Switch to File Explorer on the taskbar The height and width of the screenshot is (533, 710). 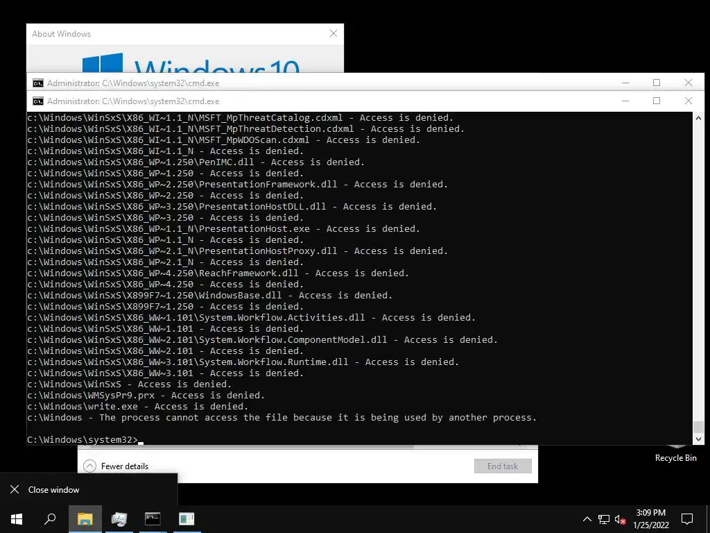[x=85, y=519]
